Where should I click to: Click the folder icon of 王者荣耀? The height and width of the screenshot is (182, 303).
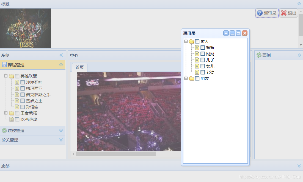pos(12,113)
